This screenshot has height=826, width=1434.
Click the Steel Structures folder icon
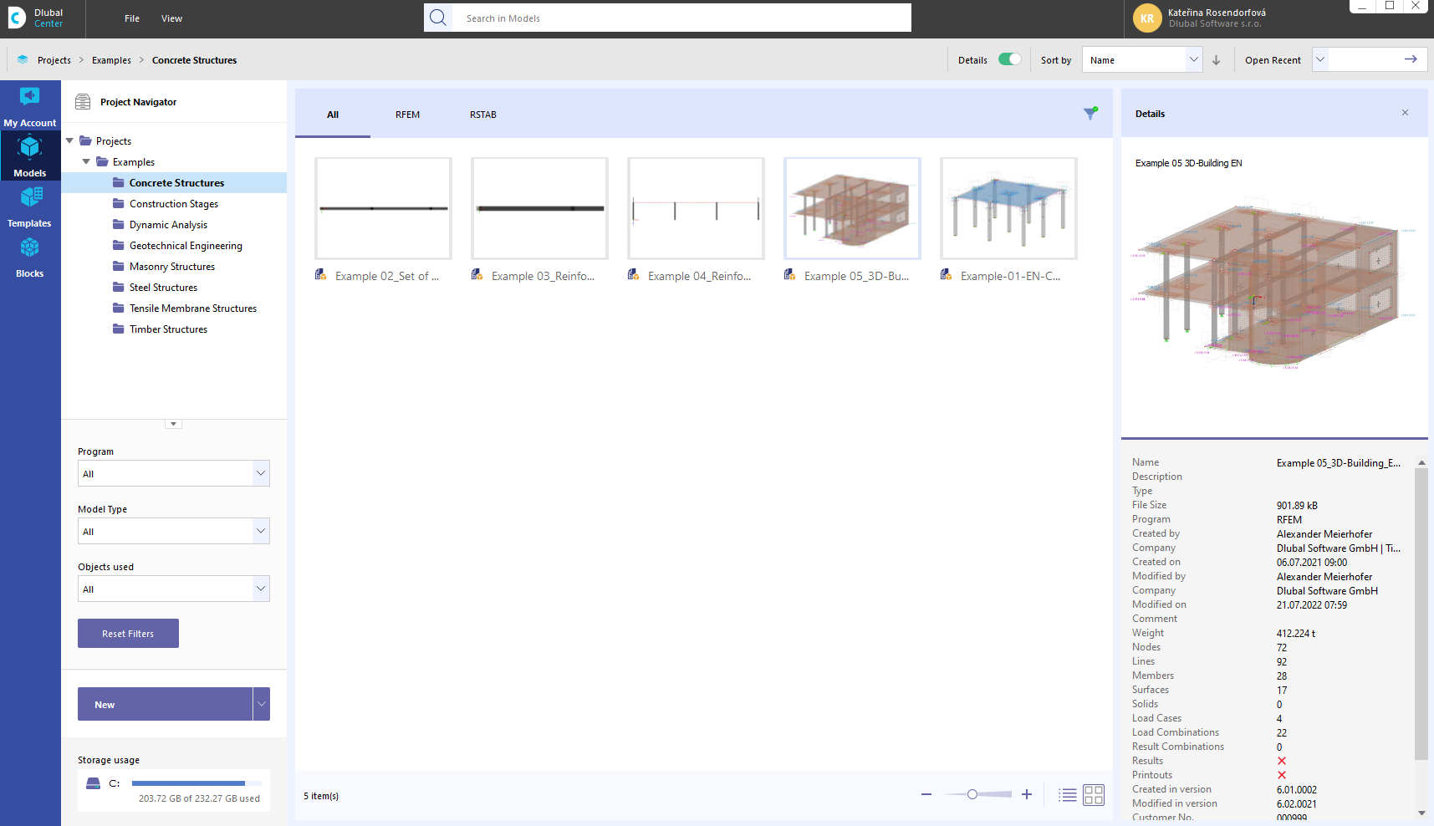click(119, 287)
